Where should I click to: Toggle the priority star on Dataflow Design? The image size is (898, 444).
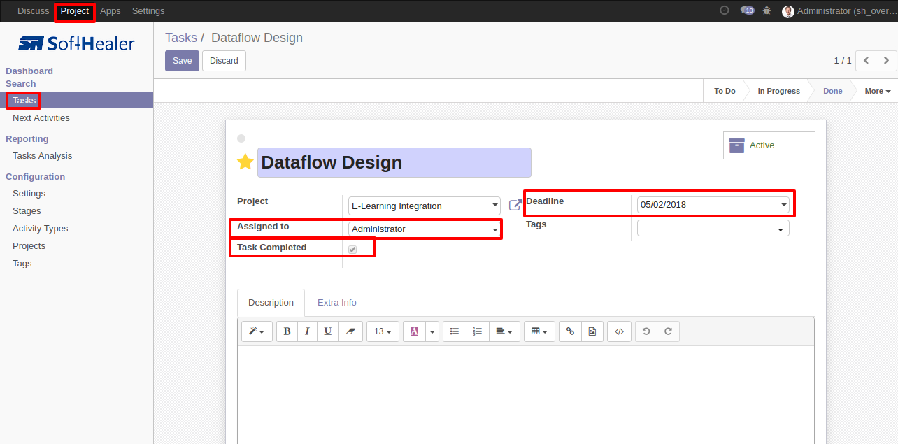(x=245, y=162)
